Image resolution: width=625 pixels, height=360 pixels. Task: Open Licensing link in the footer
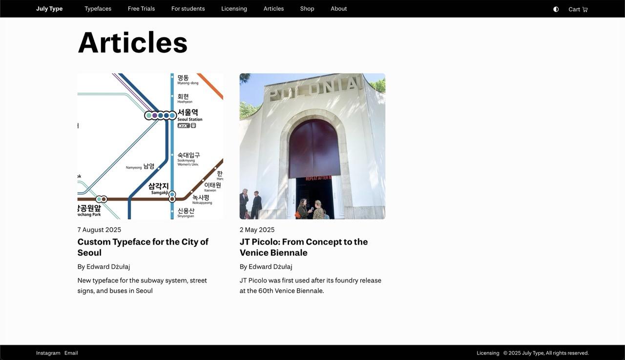[x=488, y=353]
